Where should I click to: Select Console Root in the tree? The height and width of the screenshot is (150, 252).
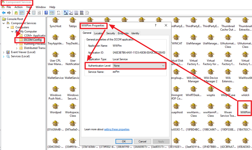pos(15,19)
